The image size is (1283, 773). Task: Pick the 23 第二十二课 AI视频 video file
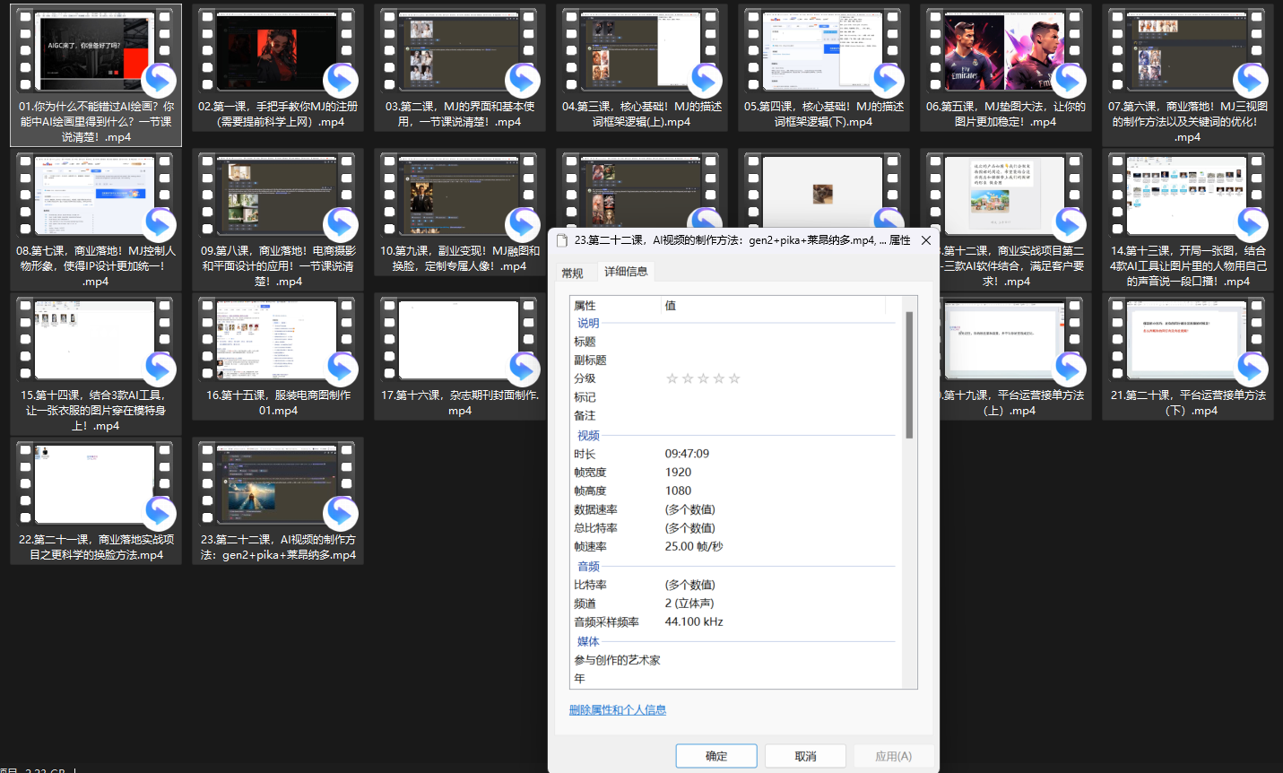pyautogui.click(x=278, y=485)
